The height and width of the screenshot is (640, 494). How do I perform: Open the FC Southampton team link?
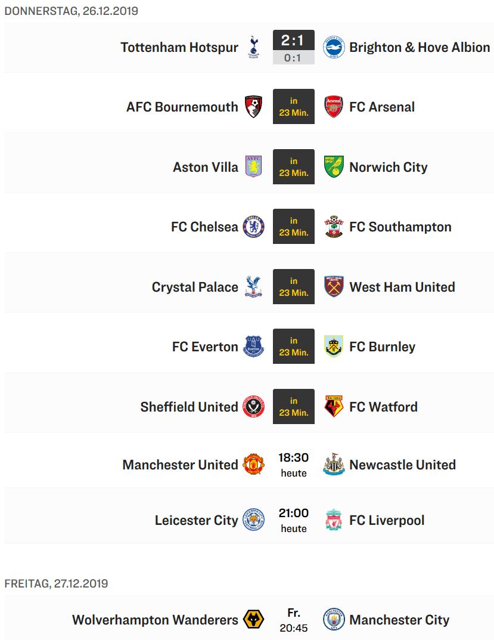(400, 227)
